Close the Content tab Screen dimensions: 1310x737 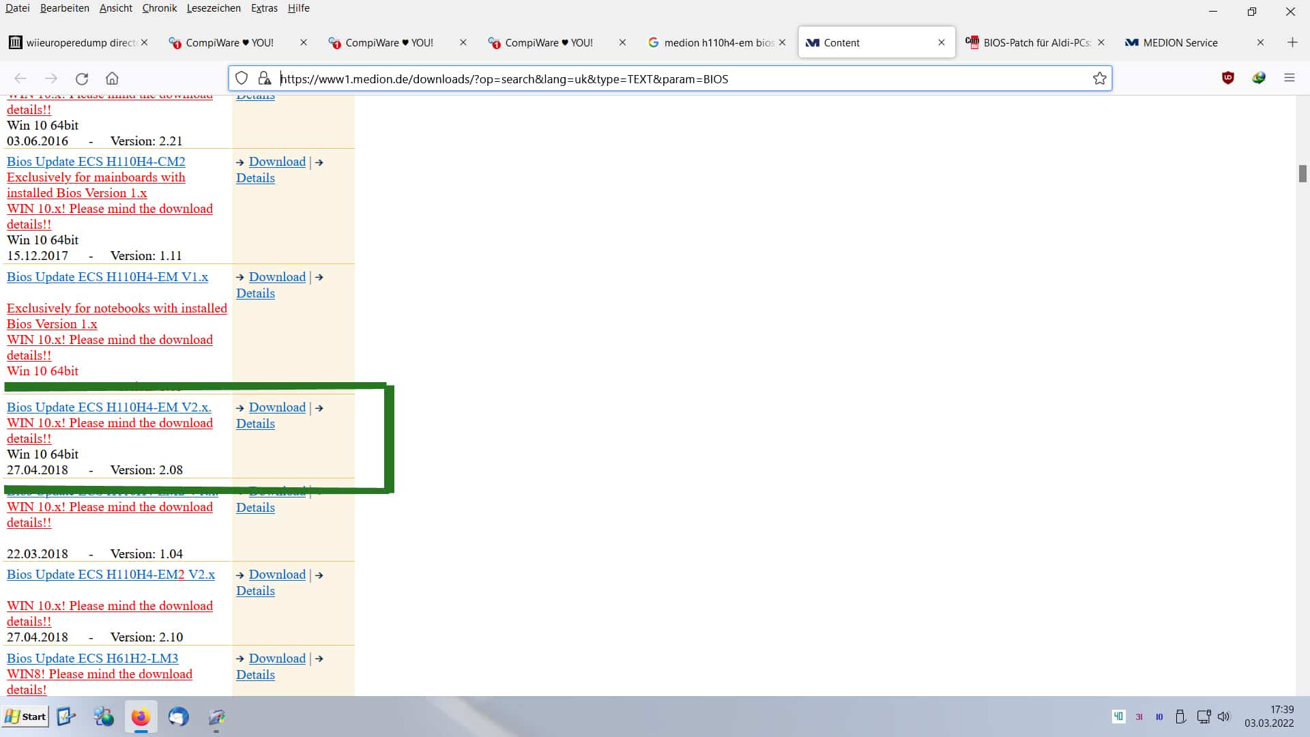pos(942,42)
